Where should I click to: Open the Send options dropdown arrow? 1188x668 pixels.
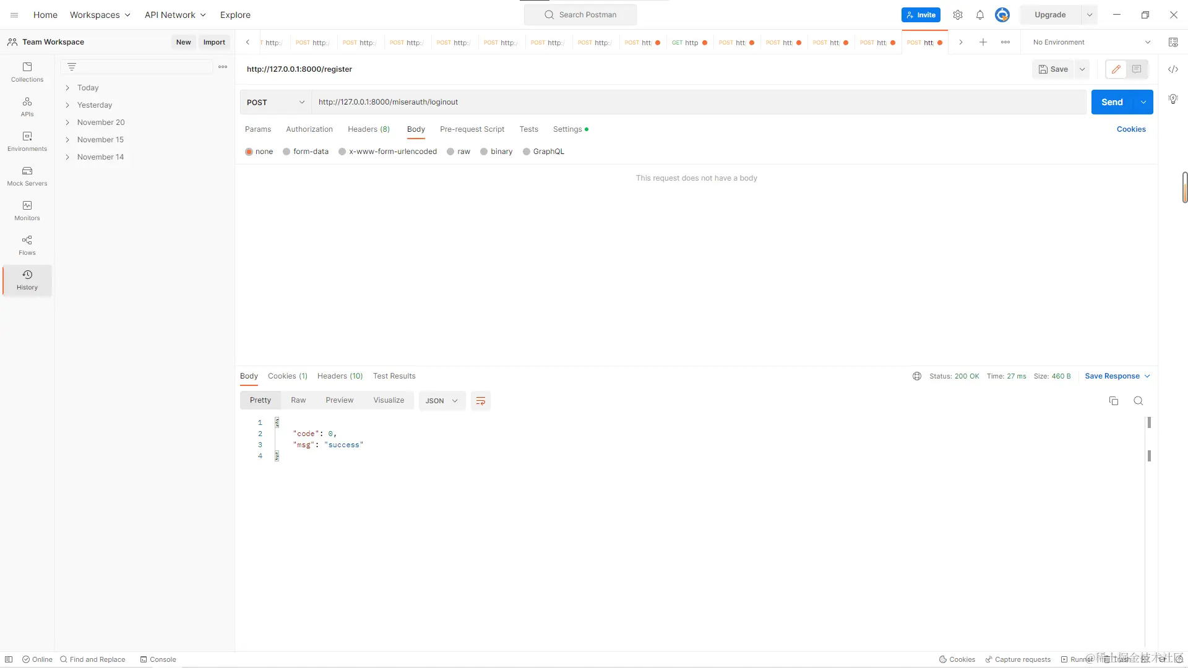click(1143, 102)
